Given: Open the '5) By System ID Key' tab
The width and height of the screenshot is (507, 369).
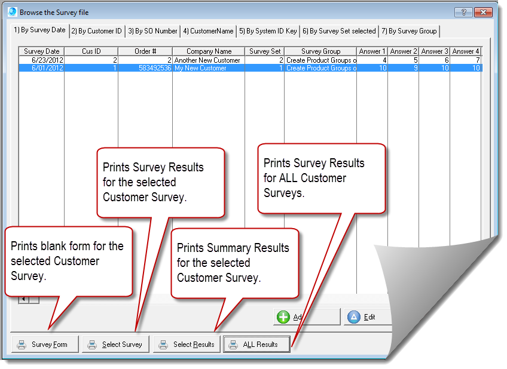Looking at the screenshot, I should [x=267, y=31].
